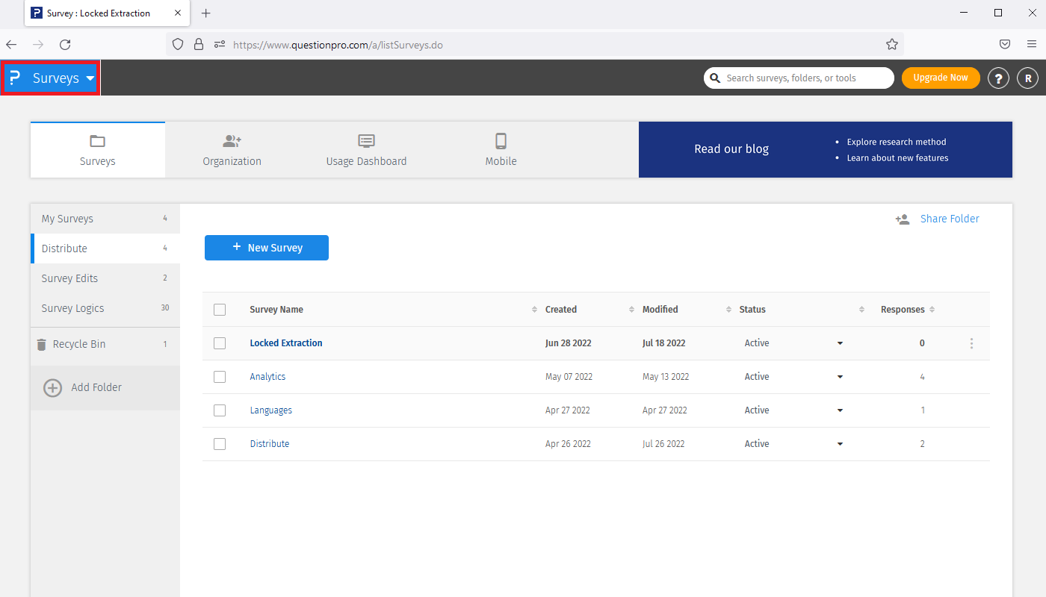Screen dimensions: 1046x597
Task: Click the New Survey button
Action: (x=266, y=247)
